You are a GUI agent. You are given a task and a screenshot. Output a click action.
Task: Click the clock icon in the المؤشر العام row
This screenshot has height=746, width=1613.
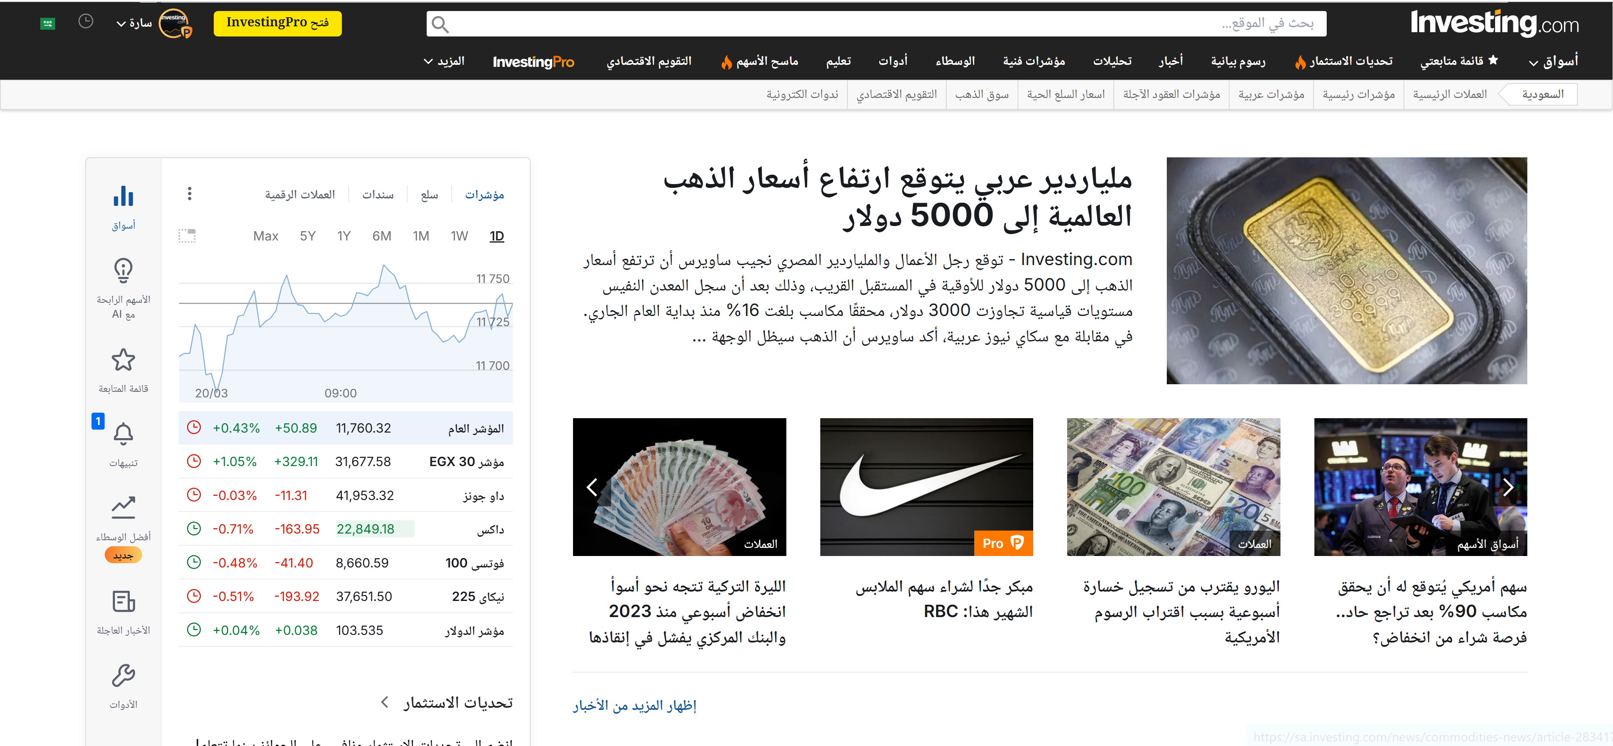(x=194, y=427)
